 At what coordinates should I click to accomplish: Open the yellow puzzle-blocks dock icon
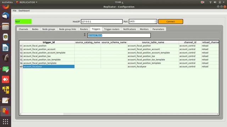coord(6,90)
